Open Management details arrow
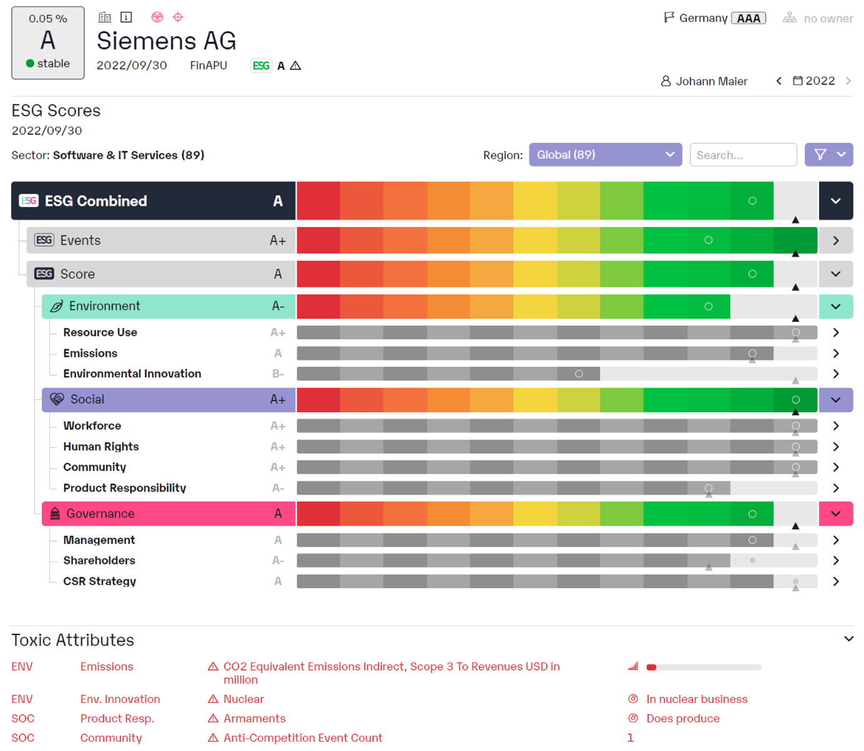This screenshot has width=864, height=751. (836, 540)
